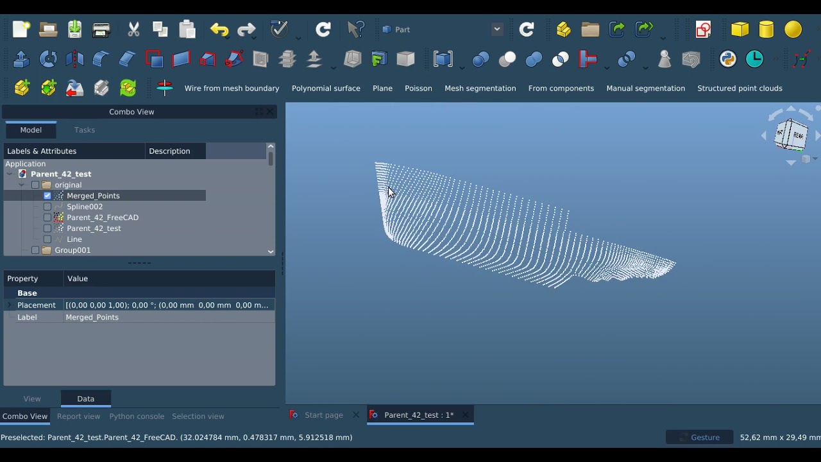Viewport: 821px width, 462px height.
Task: Check the original folder checkbox
Action: tap(35, 185)
